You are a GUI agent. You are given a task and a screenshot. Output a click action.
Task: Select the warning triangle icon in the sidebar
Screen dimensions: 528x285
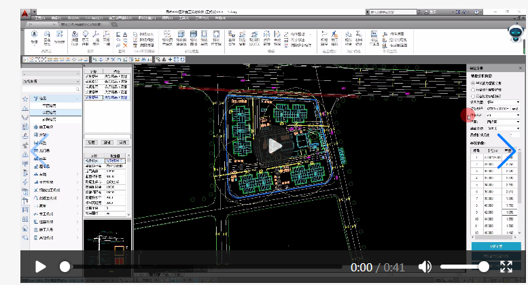pyautogui.click(x=25, y=154)
